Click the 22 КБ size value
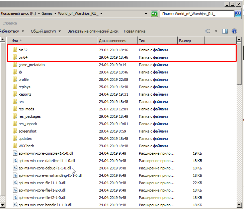Image resolution: width=244 pixels, height=209 pixels. pyautogui.click(x=197, y=183)
